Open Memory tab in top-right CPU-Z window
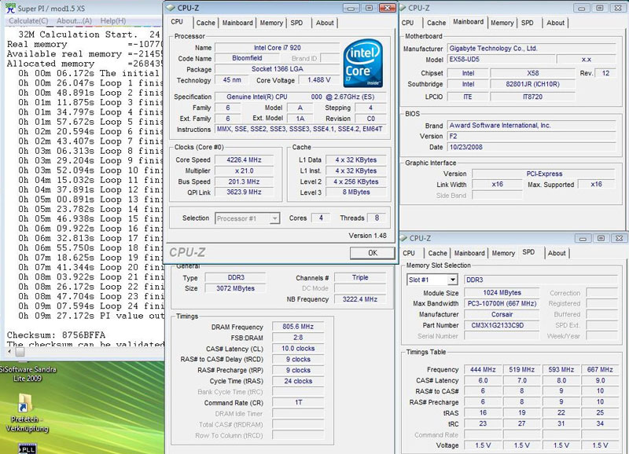 click(x=502, y=23)
